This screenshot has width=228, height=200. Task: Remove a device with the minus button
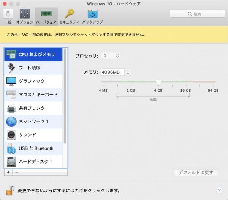tap(17, 172)
